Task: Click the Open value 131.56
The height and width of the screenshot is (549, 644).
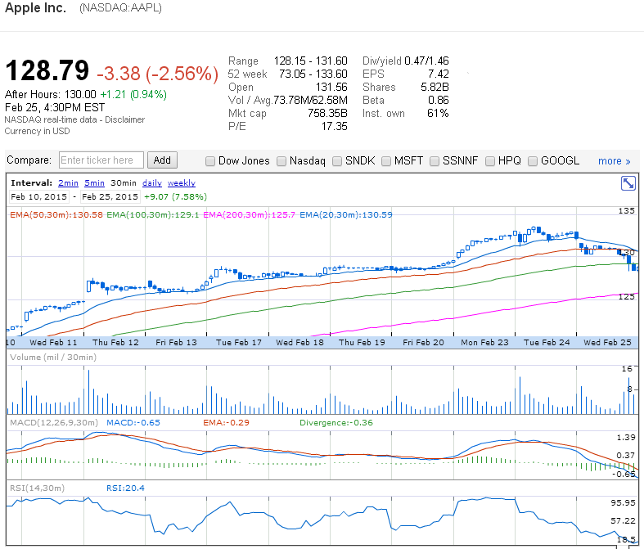Action: pos(331,87)
